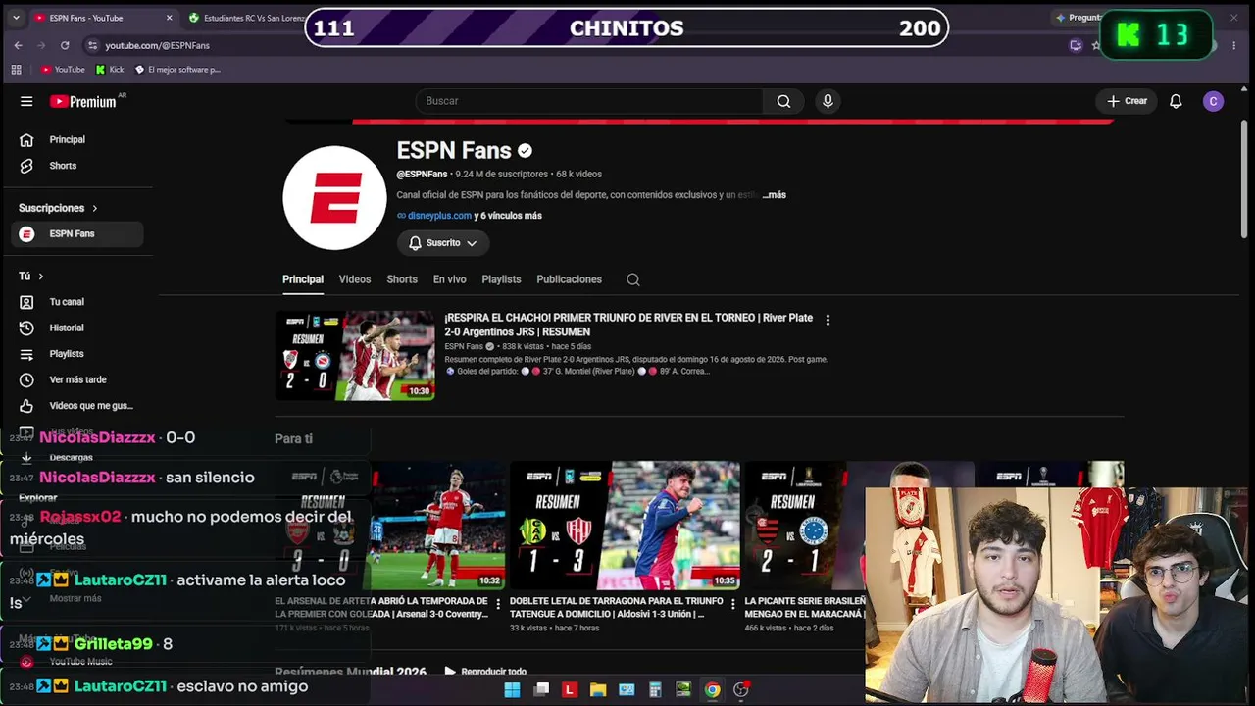The height and width of the screenshot is (706, 1255).
Task: Expand the Suscrito notification dropdown
Action: [443, 243]
